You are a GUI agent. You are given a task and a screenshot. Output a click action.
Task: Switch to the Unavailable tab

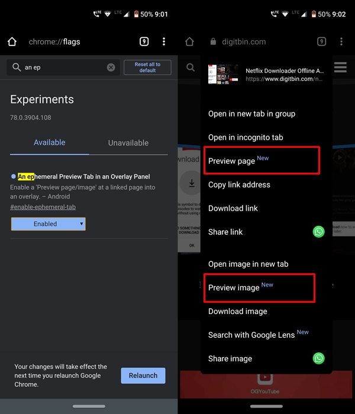tap(128, 143)
